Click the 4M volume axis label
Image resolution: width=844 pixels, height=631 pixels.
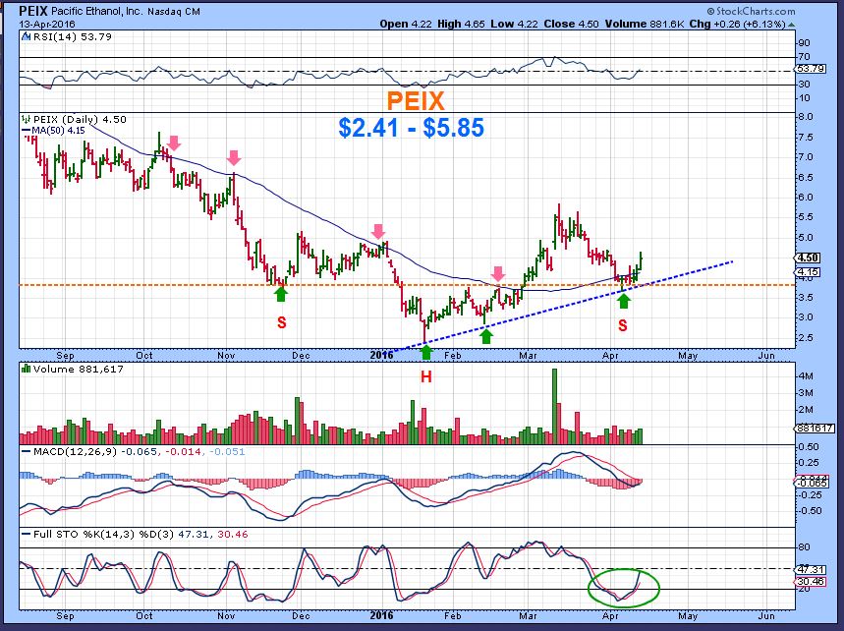pos(806,375)
